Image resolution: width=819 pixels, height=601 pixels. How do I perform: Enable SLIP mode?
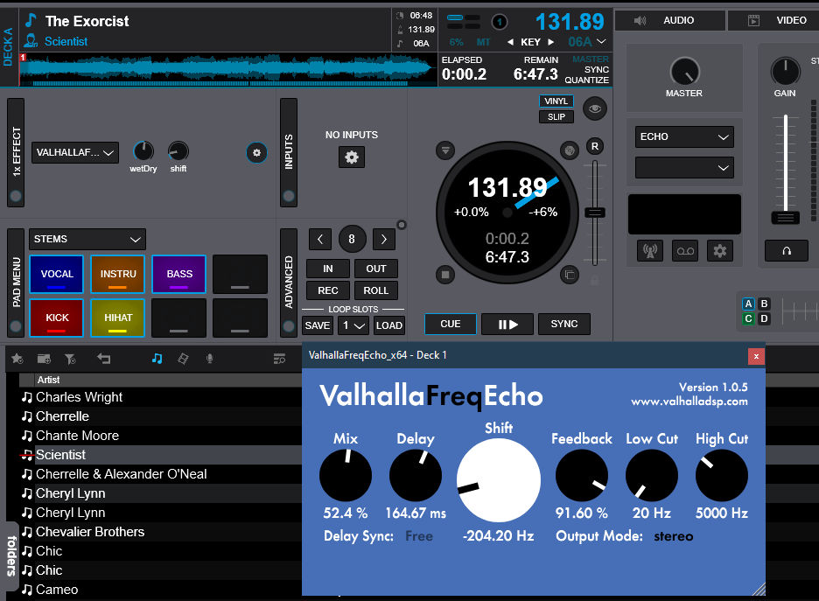coord(556,116)
